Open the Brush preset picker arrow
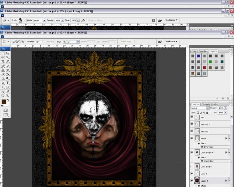 click(x=24, y=20)
